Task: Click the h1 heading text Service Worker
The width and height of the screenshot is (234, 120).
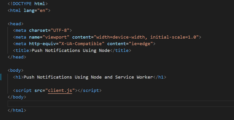Action: 134,77
